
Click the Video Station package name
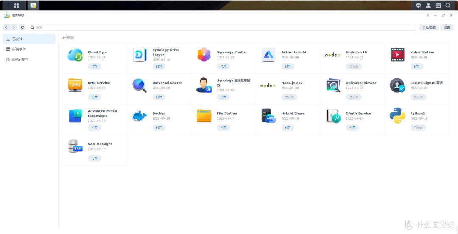[422, 52]
